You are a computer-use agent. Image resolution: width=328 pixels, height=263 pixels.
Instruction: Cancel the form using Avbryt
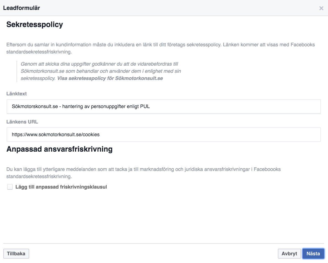point(289,254)
